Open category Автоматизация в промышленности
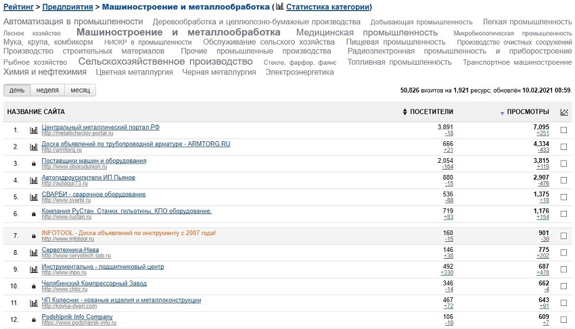575x329 pixels. click(73, 22)
